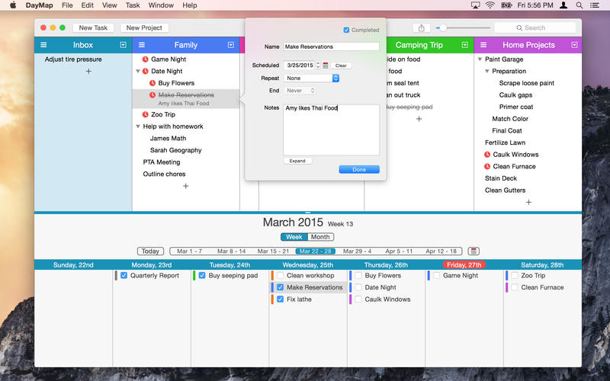
Task: Check the Clean workshop checkbox
Action: (280, 275)
